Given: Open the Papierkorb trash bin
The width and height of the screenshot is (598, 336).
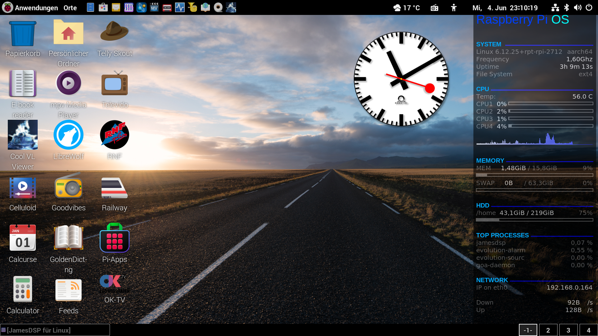Looking at the screenshot, I should coord(23,34).
